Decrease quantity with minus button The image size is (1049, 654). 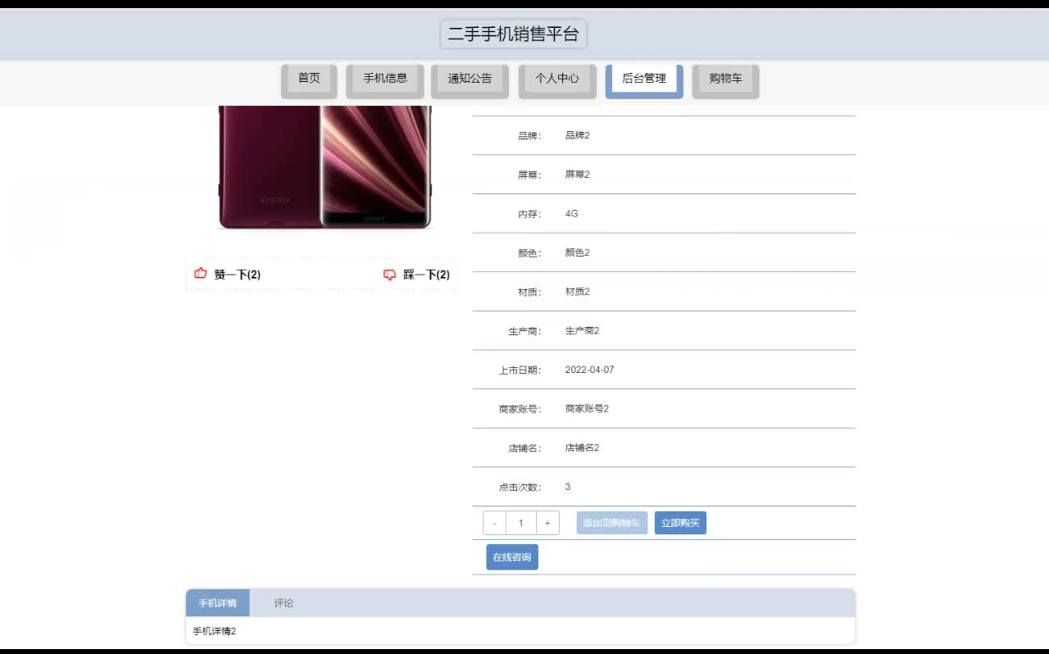point(494,523)
